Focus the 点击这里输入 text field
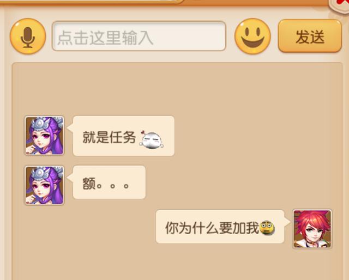 (139, 36)
